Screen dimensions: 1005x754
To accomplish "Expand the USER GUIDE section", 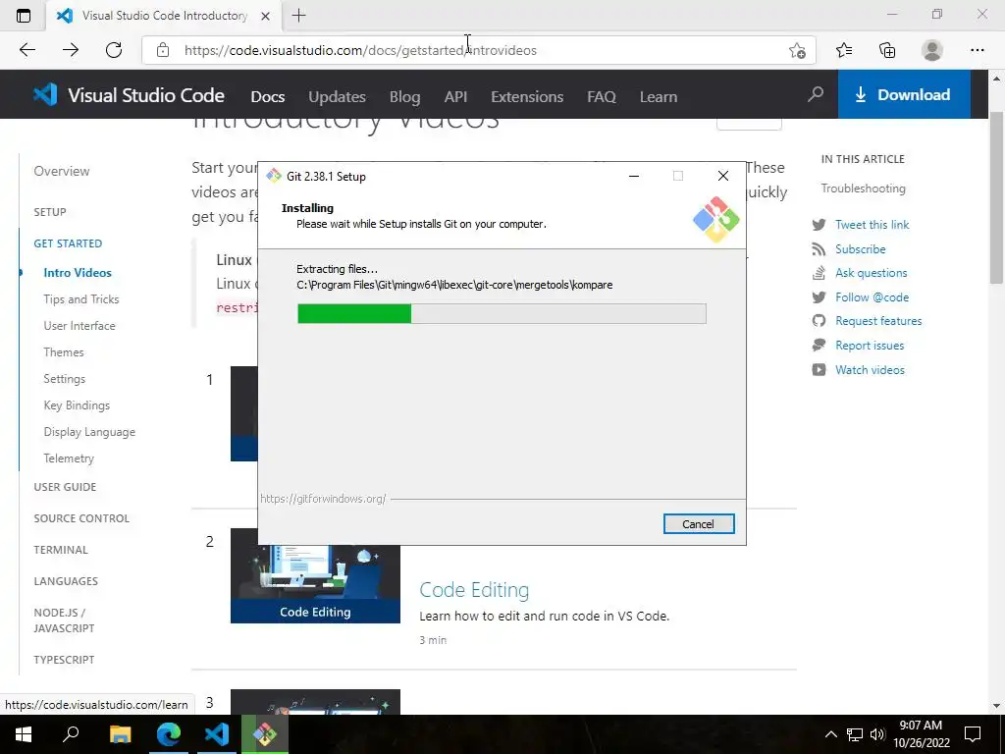I will (65, 487).
